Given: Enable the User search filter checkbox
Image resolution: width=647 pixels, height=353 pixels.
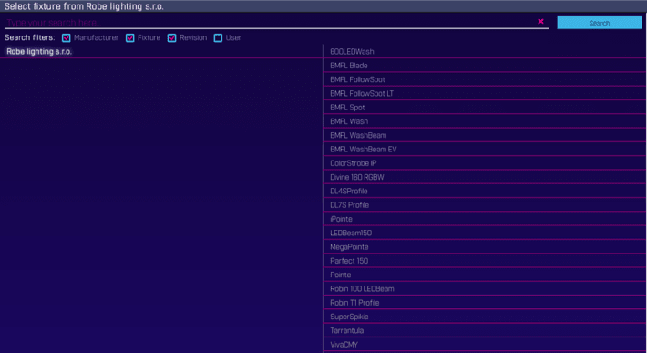Looking at the screenshot, I should [218, 38].
